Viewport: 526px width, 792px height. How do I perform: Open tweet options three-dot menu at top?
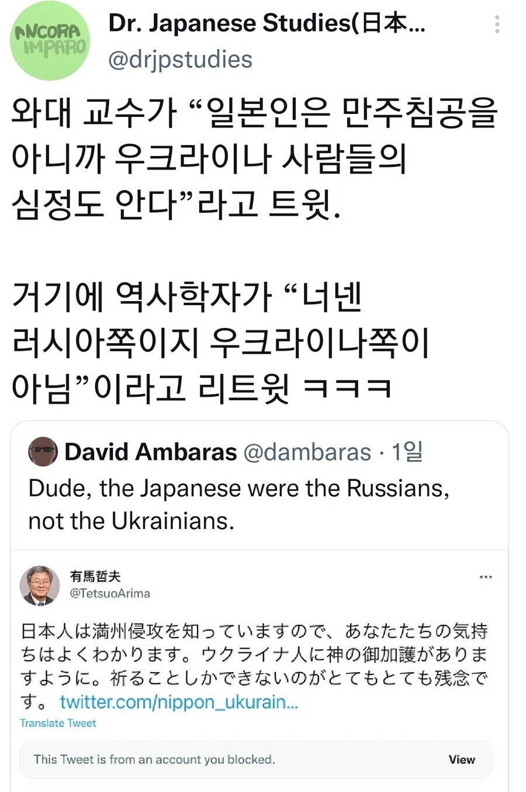click(x=497, y=25)
